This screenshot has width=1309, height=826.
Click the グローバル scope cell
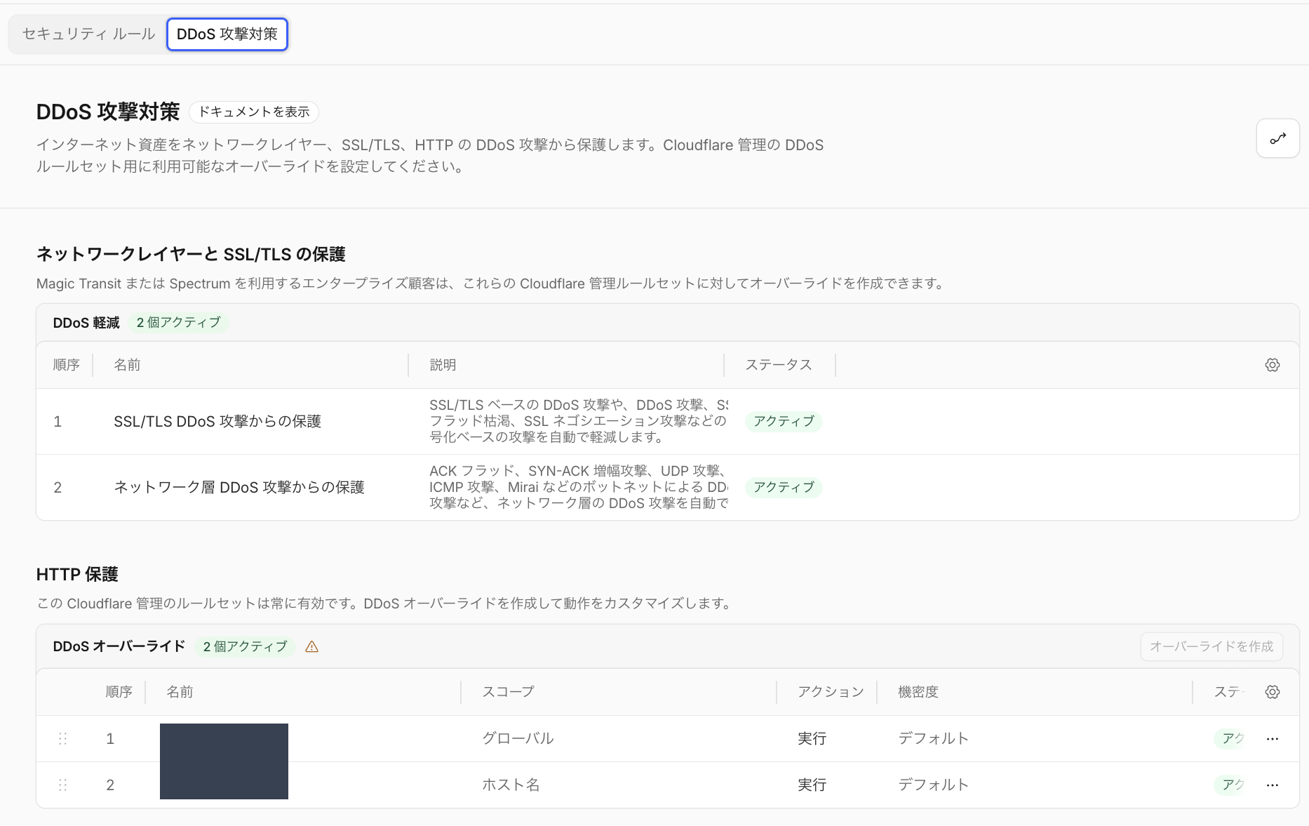(518, 738)
